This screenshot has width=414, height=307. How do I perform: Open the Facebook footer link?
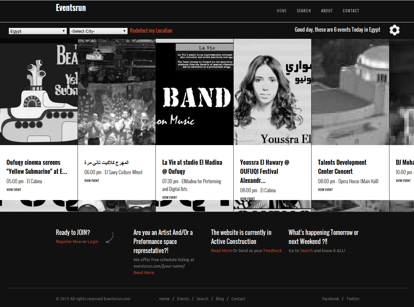pyautogui.click(x=331, y=299)
